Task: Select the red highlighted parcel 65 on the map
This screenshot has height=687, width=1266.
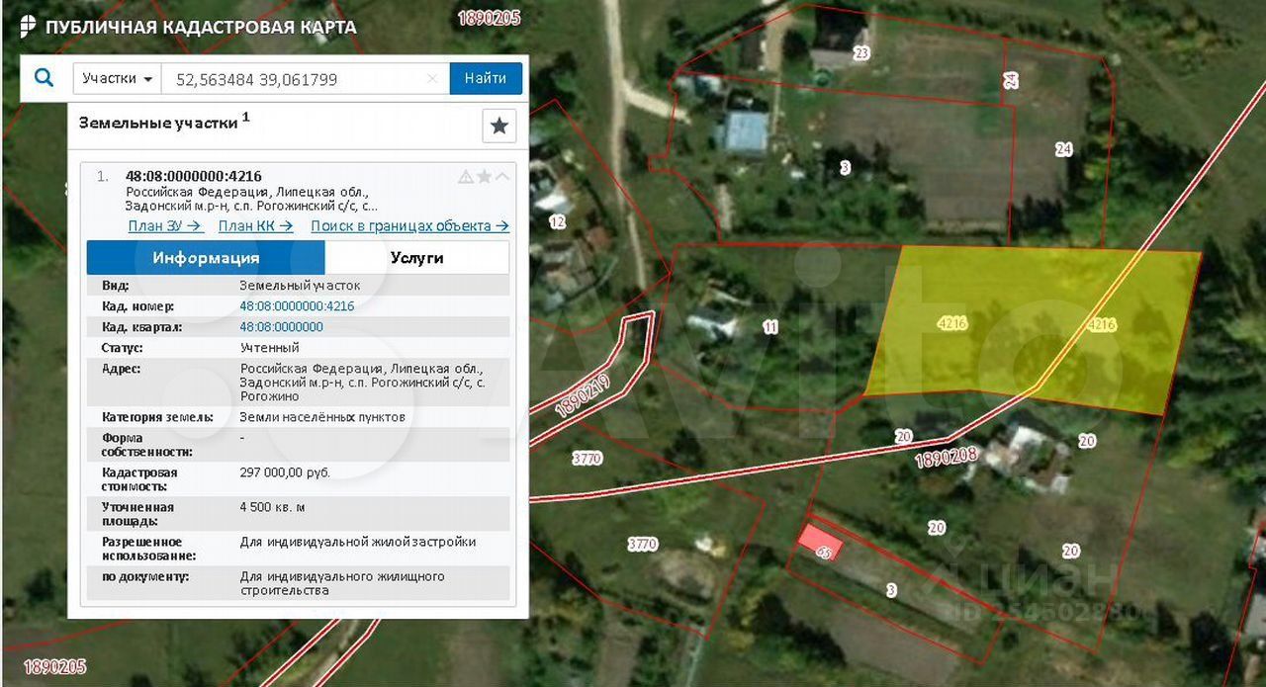Action: point(821,543)
